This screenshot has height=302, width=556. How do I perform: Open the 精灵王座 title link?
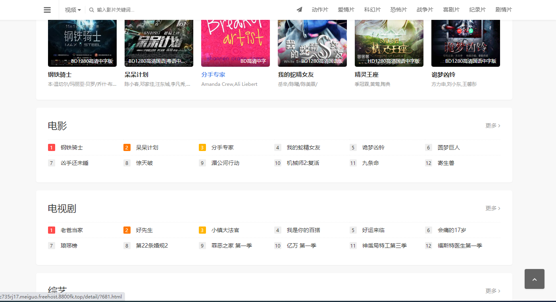point(367,74)
